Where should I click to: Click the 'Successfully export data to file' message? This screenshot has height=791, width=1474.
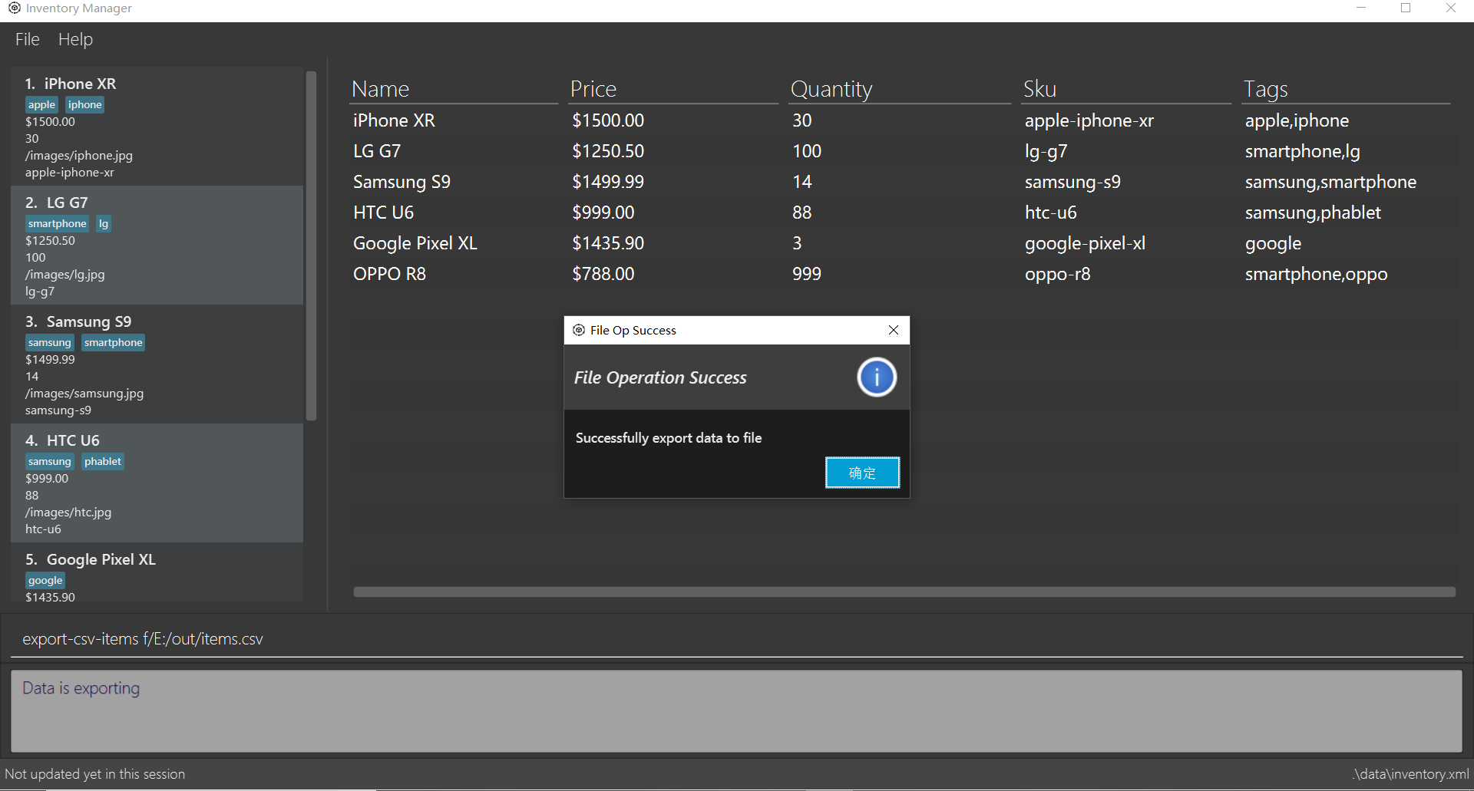[669, 438]
